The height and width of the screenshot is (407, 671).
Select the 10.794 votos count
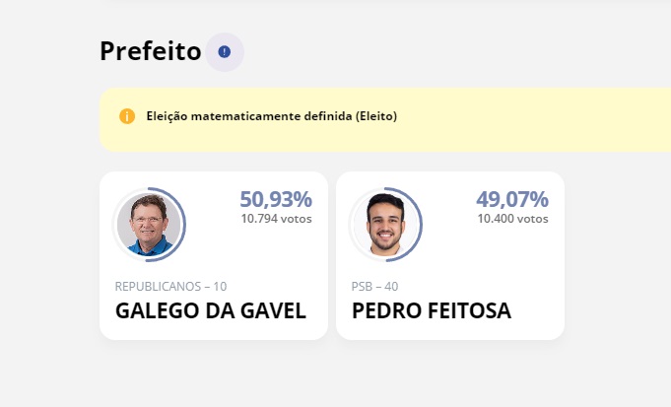pos(276,219)
